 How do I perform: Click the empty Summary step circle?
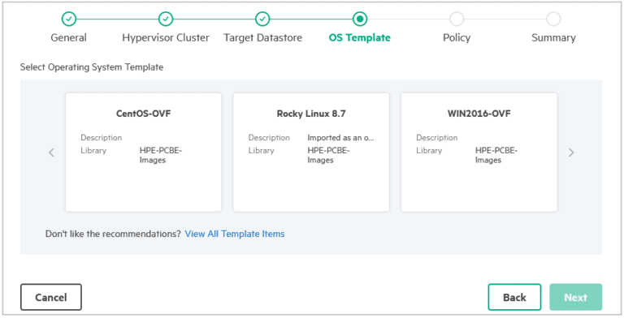coord(553,19)
